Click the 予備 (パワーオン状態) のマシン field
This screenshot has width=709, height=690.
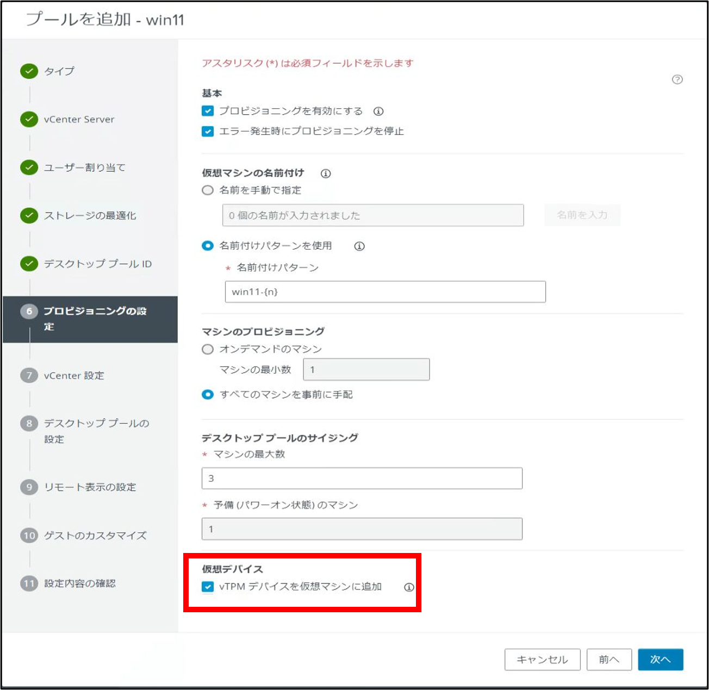362,529
